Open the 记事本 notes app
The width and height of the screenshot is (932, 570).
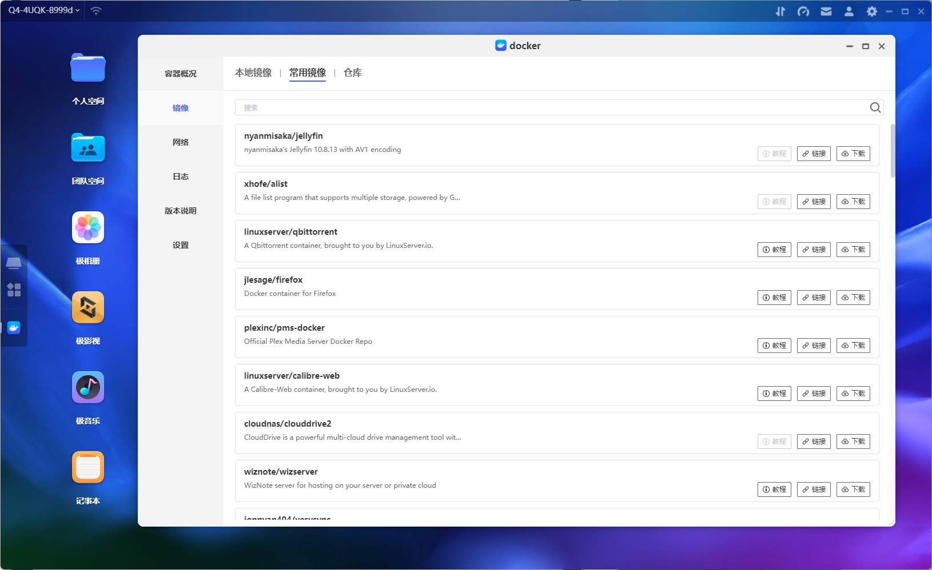(88, 467)
